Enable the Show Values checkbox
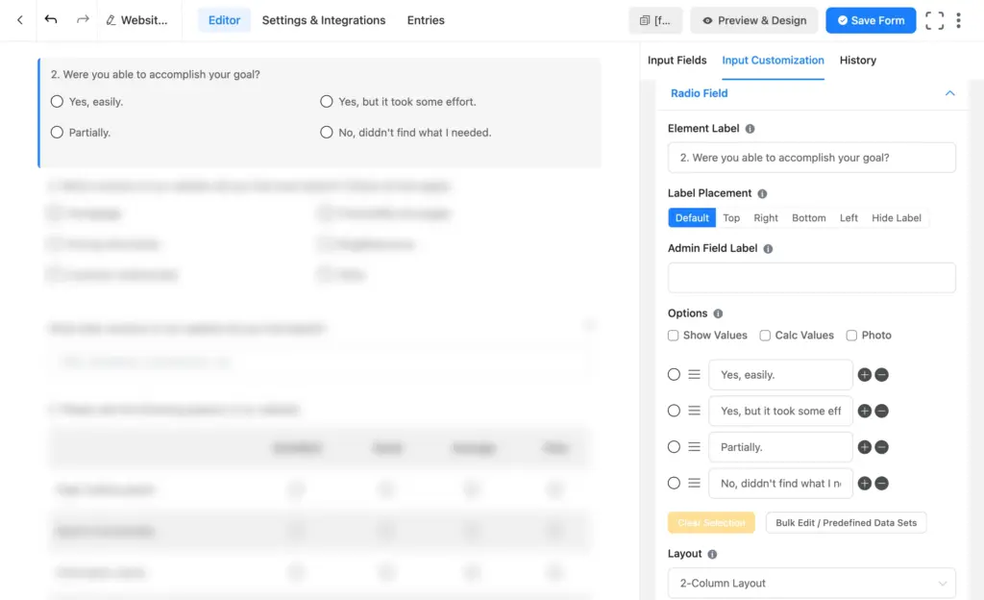The height and width of the screenshot is (600, 984). click(x=674, y=336)
